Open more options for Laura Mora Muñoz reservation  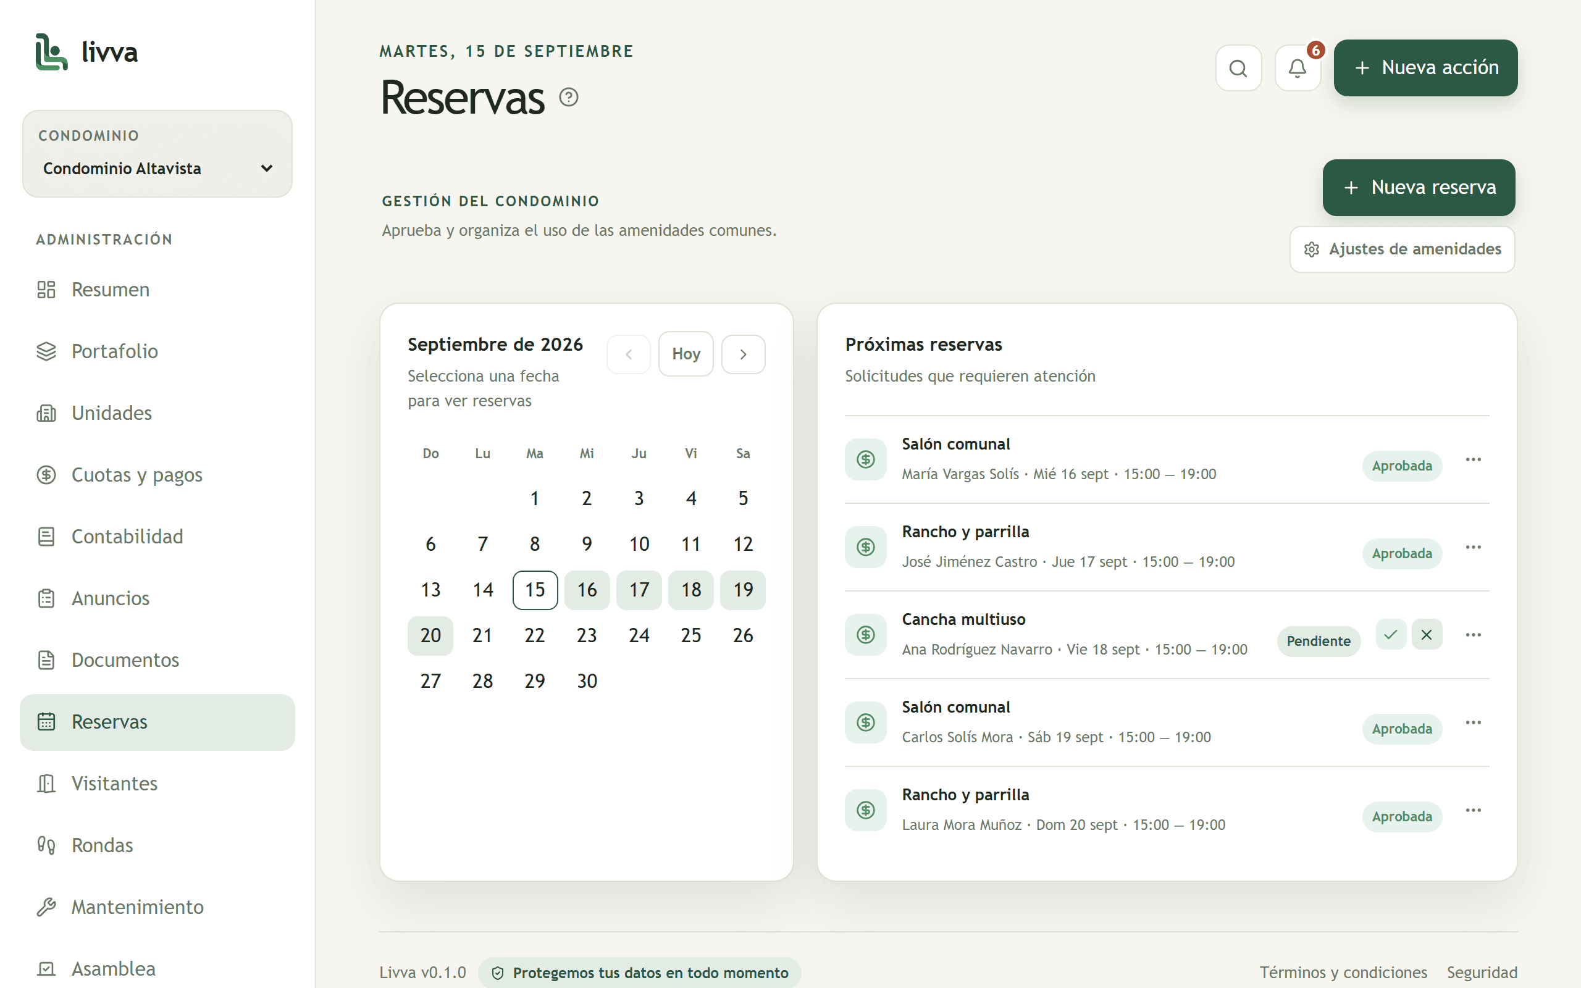click(x=1473, y=810)
